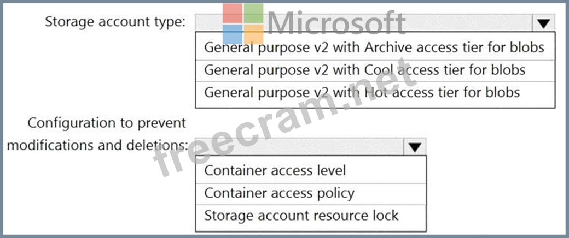Choose the Container access policy option
This screenshot has width=569, height=238.
coord(279,193)
